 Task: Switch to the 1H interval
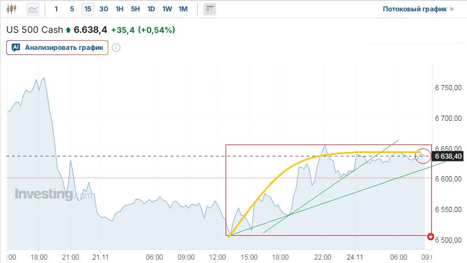click(119, 9)
